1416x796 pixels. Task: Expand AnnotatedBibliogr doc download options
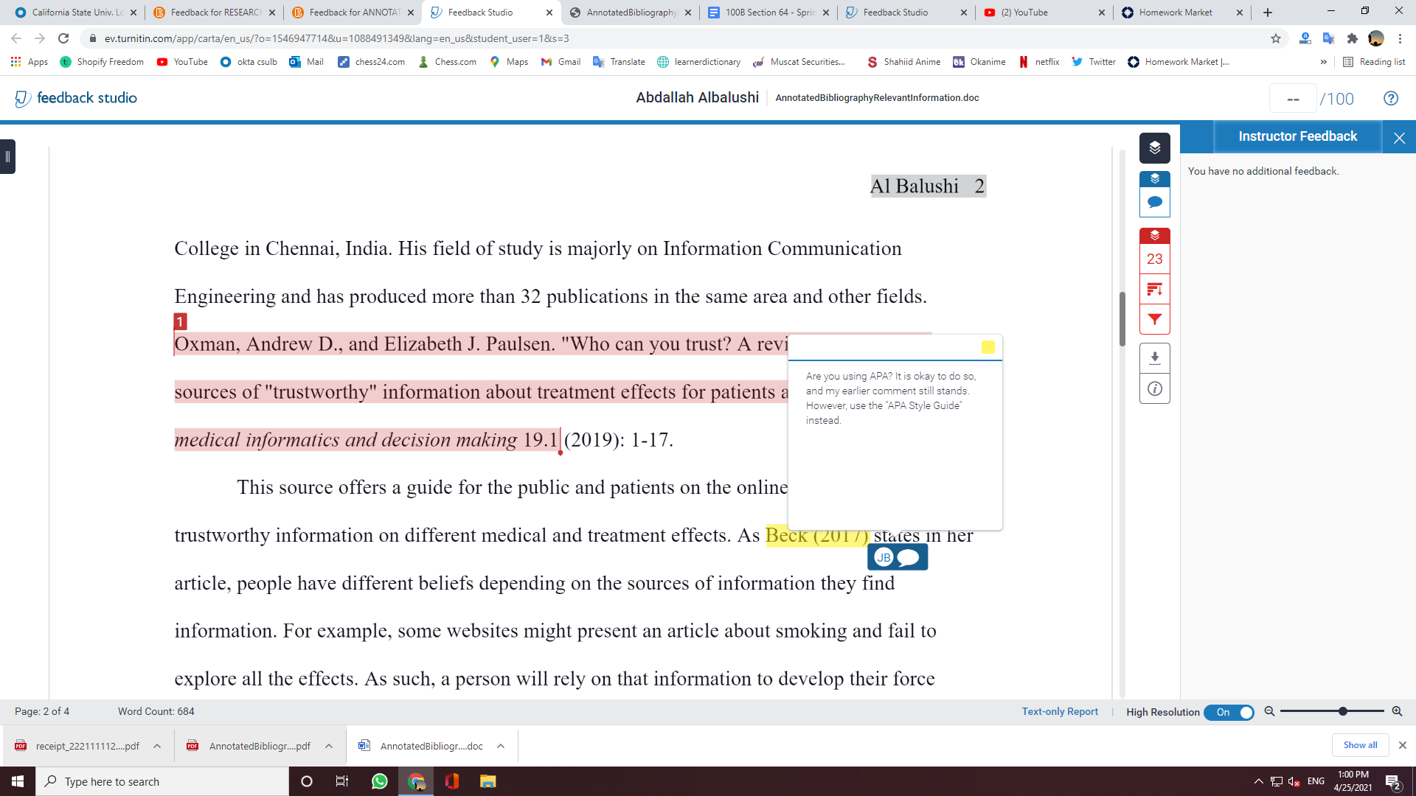[501, 746]
